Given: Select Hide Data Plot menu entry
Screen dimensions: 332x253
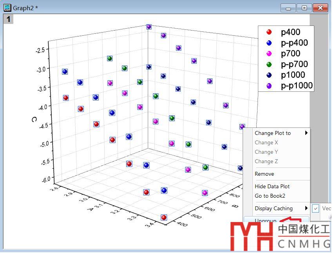Looking at the screenshot, I should click(x=272, y=186).
